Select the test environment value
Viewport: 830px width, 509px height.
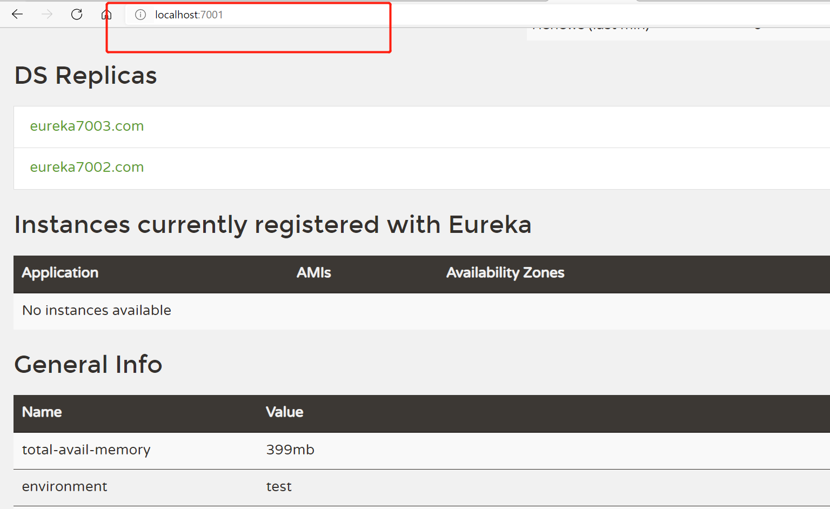pos(279,487)
